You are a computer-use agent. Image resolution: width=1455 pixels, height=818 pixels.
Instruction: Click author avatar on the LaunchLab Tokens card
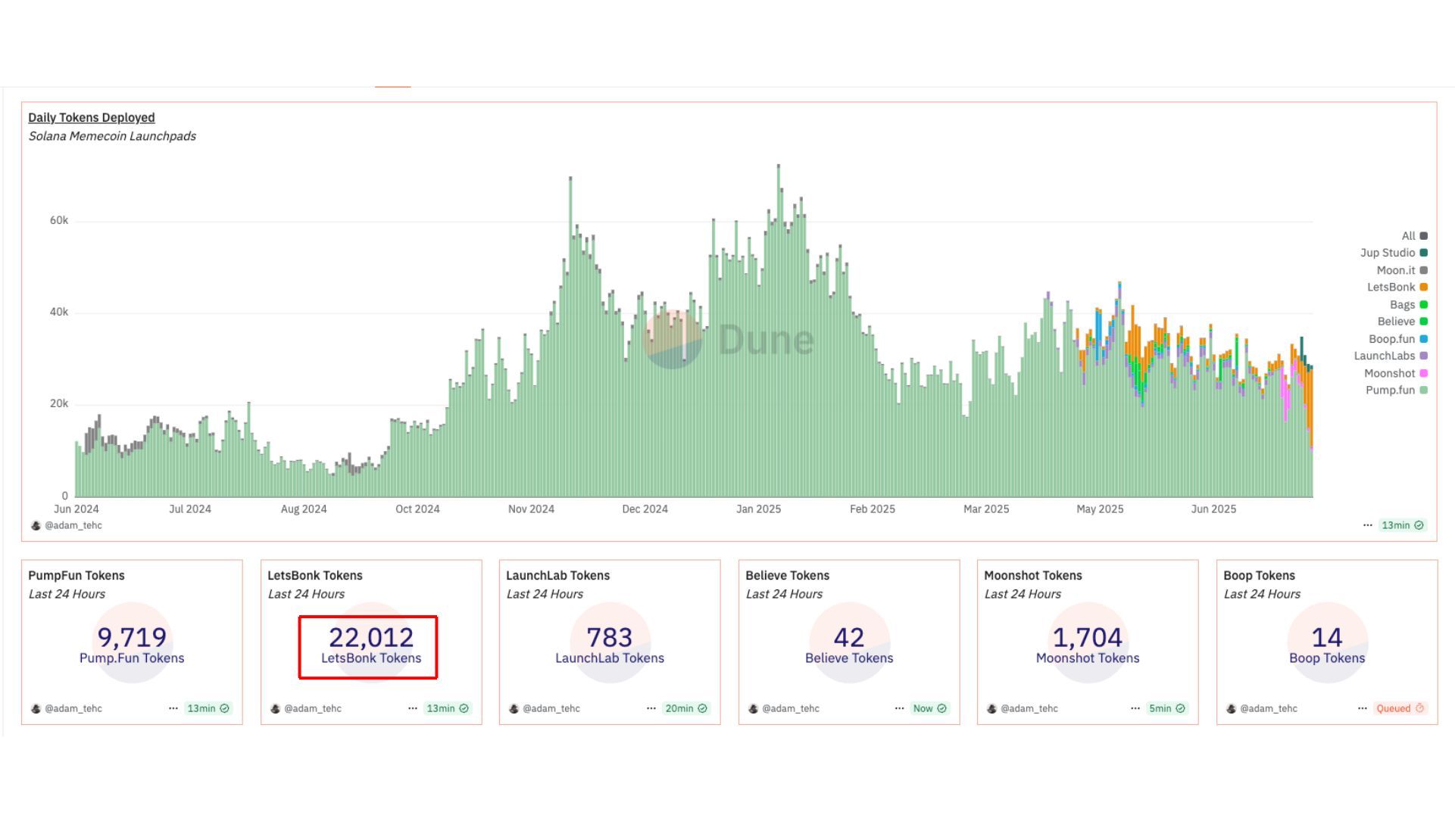click(x=514, y=708)
